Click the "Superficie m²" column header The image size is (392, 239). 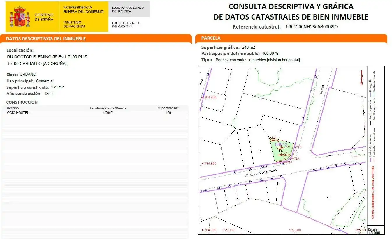tap(168, 108)
